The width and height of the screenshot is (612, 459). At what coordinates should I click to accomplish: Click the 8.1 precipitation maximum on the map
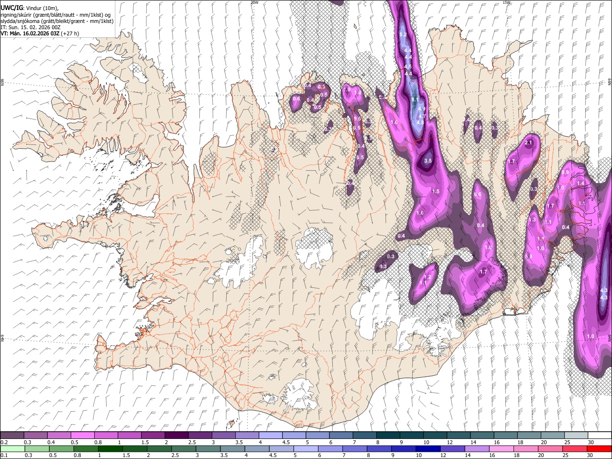coord(415,99)
